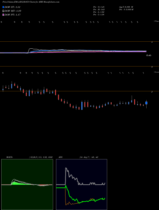This screenshot has width=159, height=210.
Task: Click the MACD '(12,26,9) 1.5, 1.52, -0.02' values
Action: [x=41, y=157]
